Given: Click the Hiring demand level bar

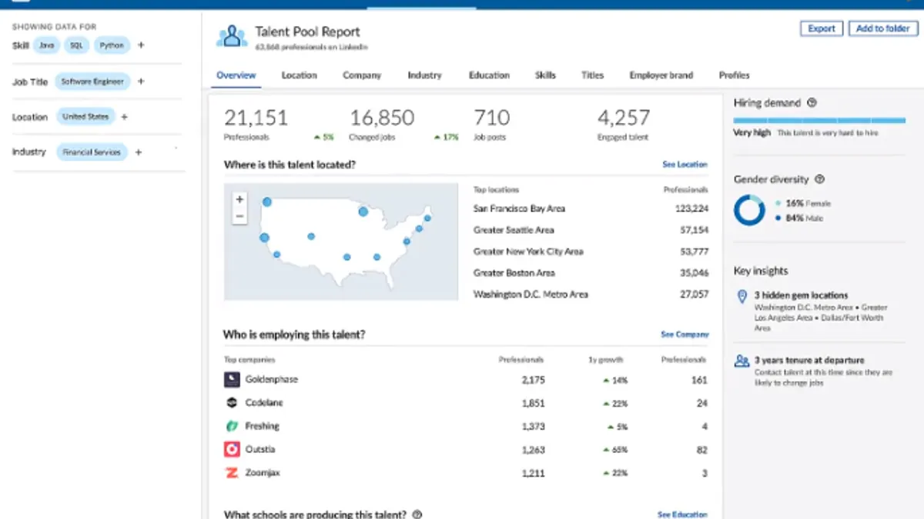Looking at the screenshot, I should click(x=819, y=121).
